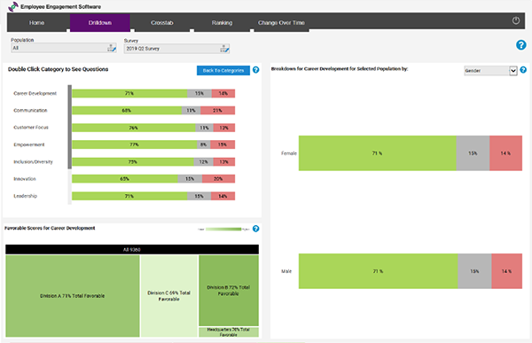Image resolution: width=532 pixels, height=343 pixels.
Task: Select Division A 71% treemap tile
Action: 73,296
